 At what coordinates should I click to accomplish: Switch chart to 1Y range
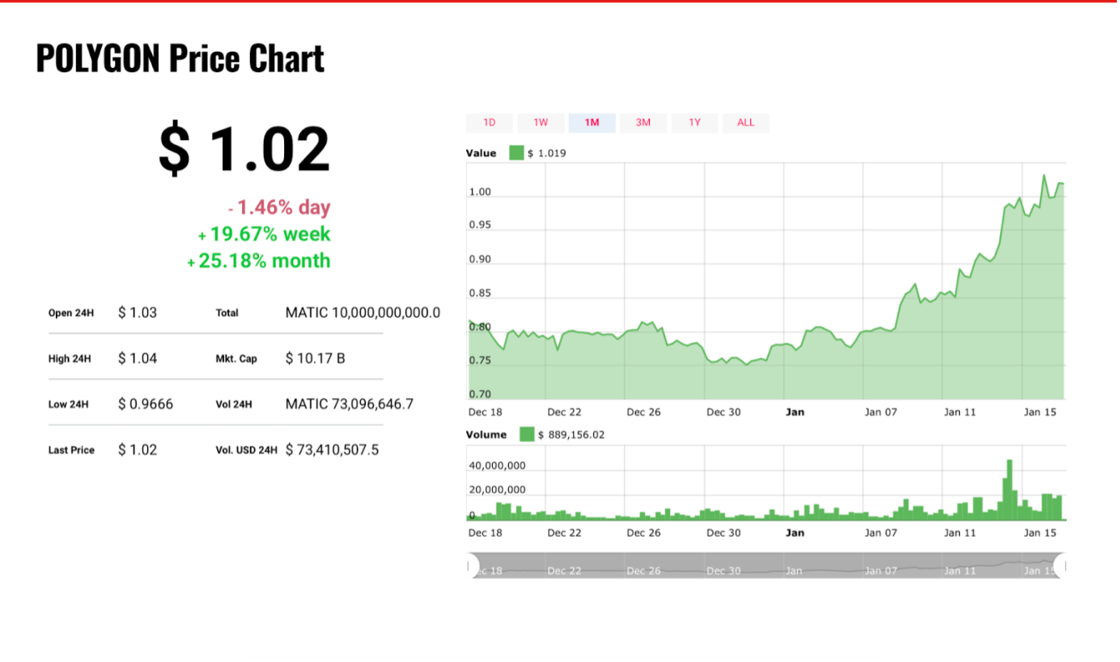694,123
